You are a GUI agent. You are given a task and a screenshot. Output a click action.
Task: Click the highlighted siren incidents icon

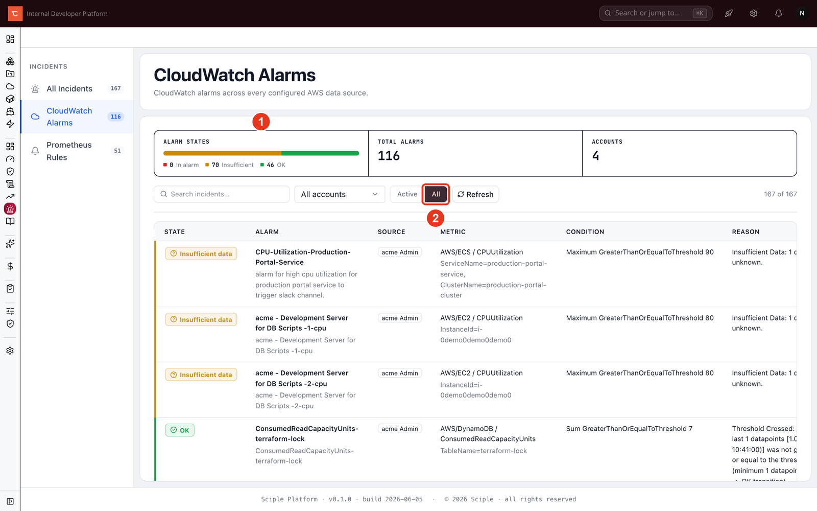10,209
